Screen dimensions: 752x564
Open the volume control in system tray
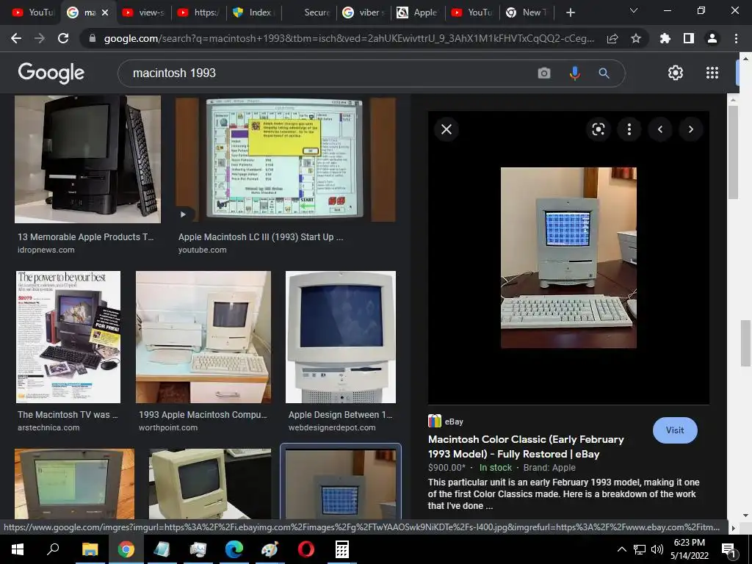(x=657, y=549)
